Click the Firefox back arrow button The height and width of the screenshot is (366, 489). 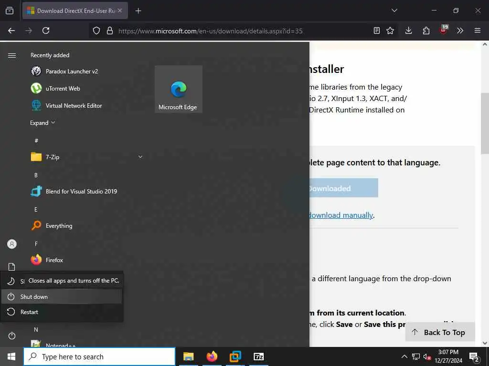(11, 30)
